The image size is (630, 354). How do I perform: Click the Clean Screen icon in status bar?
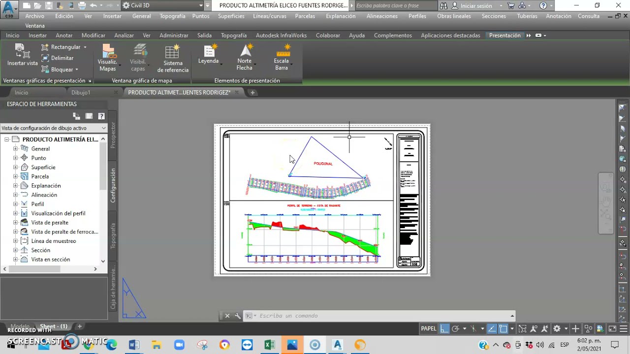pyautogui.click(x=613, y=328)
